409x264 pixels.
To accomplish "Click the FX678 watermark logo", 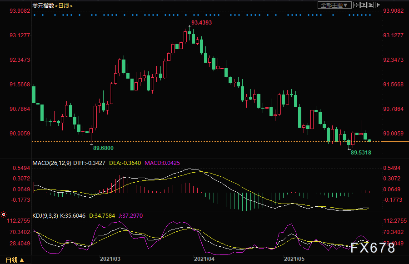I will point(373,248).
